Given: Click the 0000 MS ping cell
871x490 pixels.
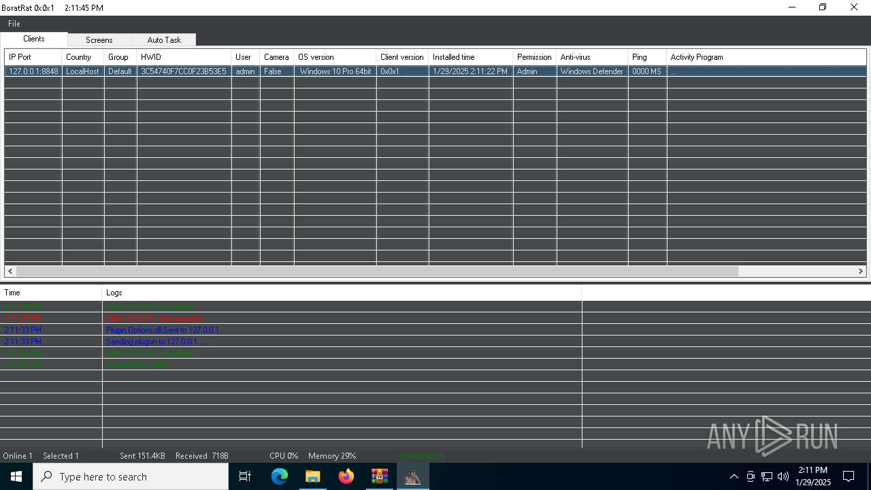Looking at the screenshot, I should 646,71.
